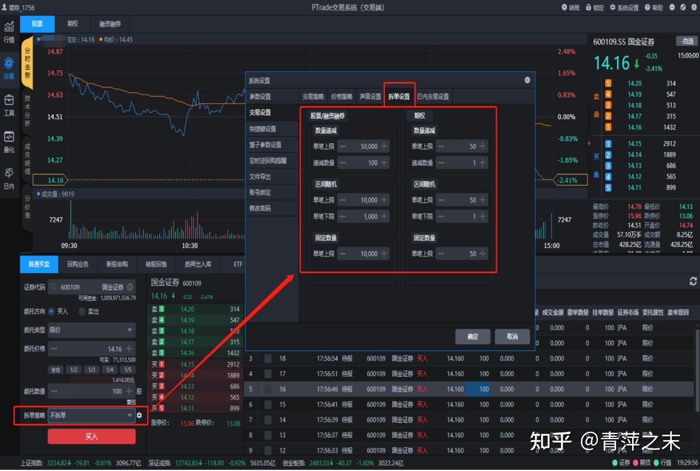Screen dimensions: 700x471
Task: Open the 价格策略 settings tab
Action: (341, 96)
